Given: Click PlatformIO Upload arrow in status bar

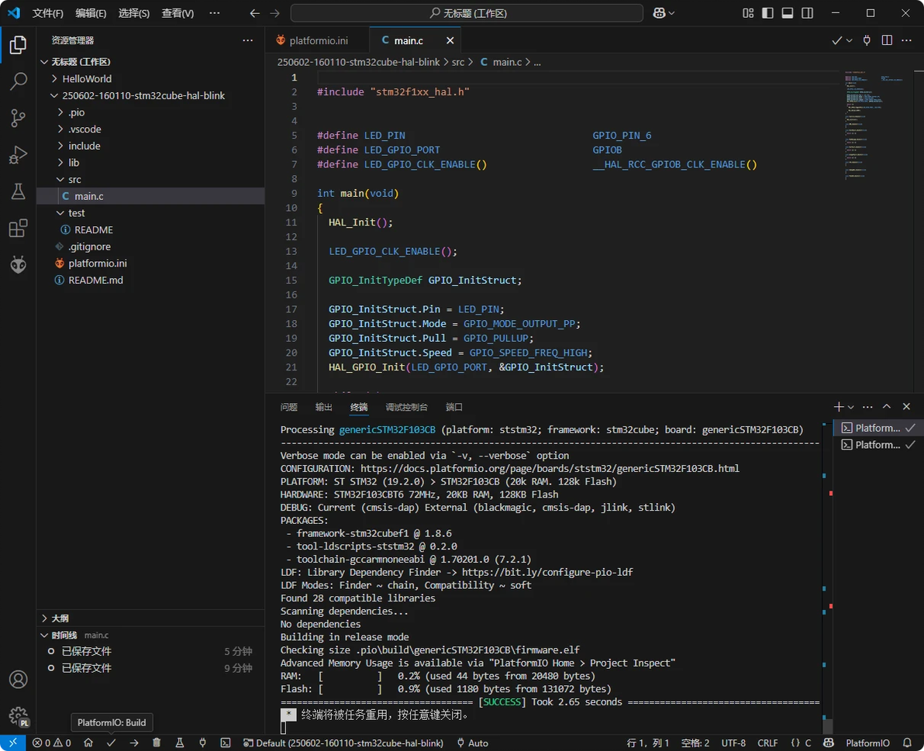Looking at the screenshot, I should (x=134, y=742).
